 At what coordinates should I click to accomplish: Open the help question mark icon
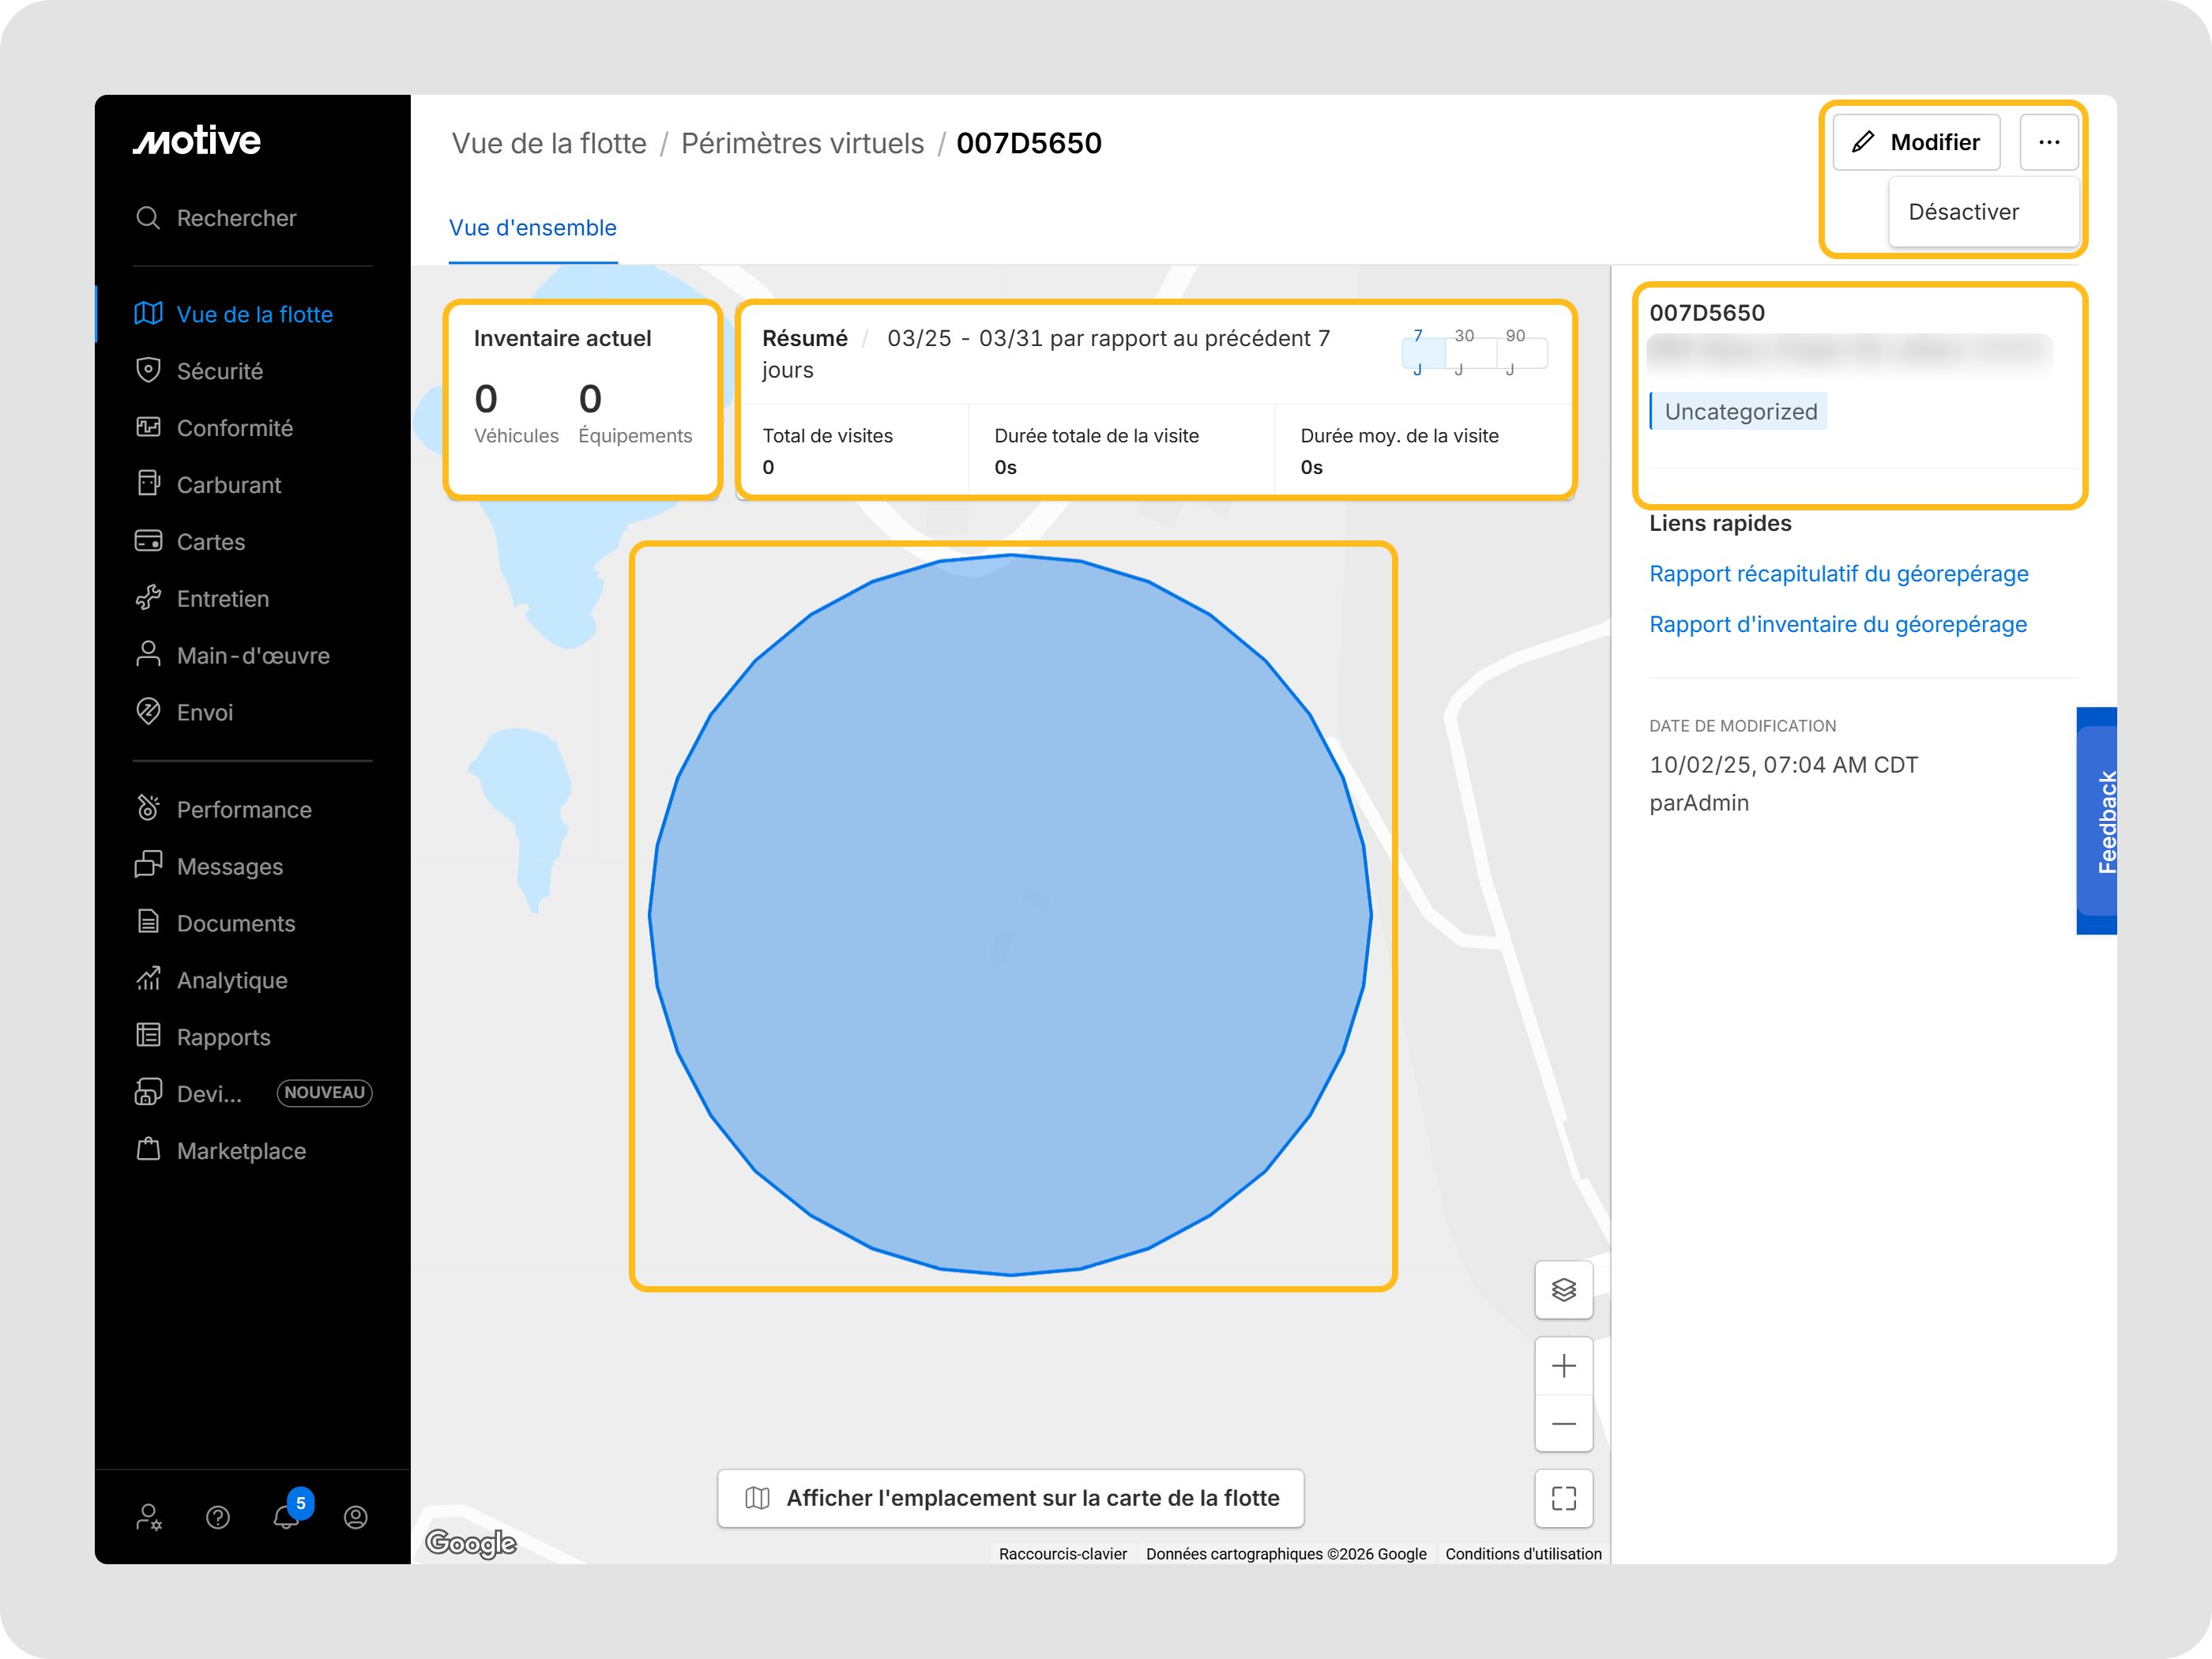pos(217,1517)
